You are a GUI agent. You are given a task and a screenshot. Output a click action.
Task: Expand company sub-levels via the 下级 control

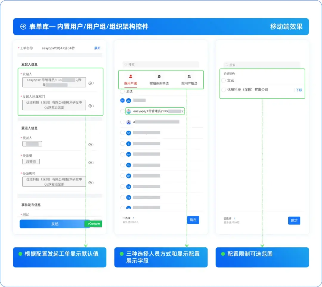click(299, 90)
